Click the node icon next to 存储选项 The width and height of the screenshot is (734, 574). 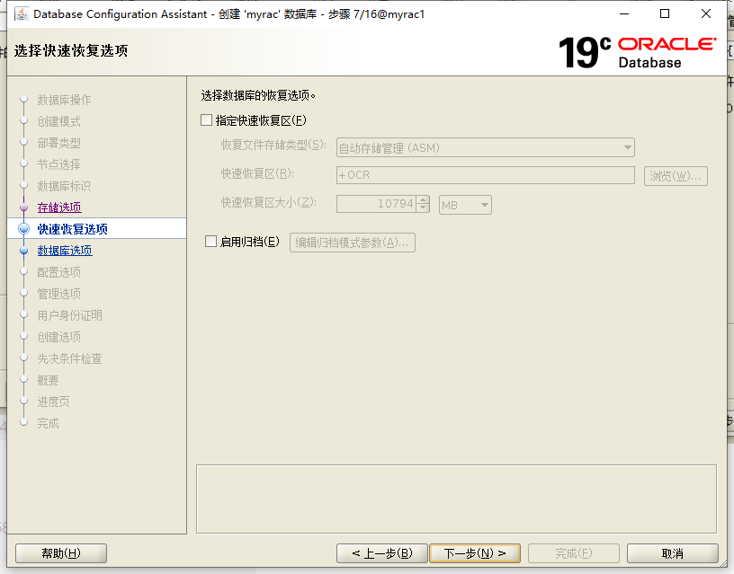click(23, 208)
